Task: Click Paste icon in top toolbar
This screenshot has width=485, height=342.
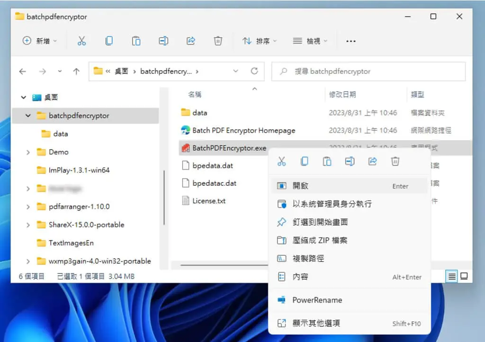Action: click(x=136, y=41)
